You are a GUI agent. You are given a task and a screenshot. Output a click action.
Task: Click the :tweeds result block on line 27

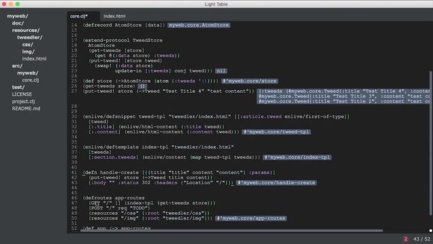tap(344, 96)
